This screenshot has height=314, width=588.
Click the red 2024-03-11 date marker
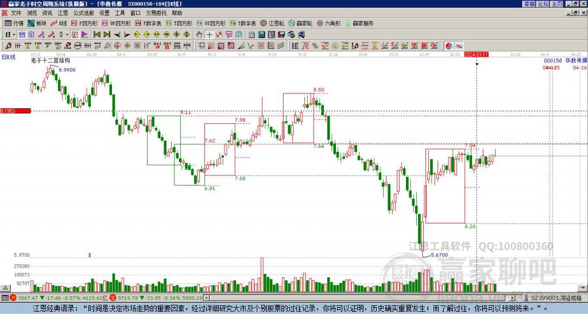coord(476,54)
